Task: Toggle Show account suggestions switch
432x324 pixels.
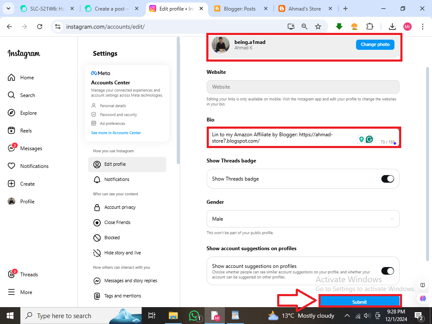Action: [x=387, y=270]
